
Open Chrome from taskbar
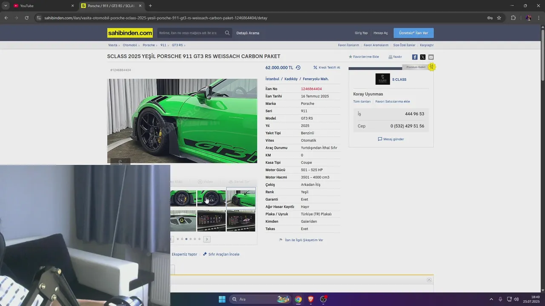pyautogui.click(x=298, y=299)
